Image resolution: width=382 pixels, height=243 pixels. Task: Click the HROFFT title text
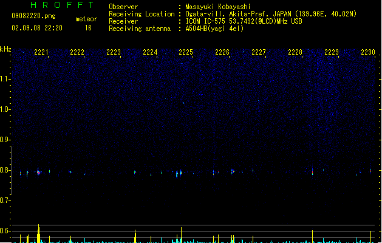62,5
